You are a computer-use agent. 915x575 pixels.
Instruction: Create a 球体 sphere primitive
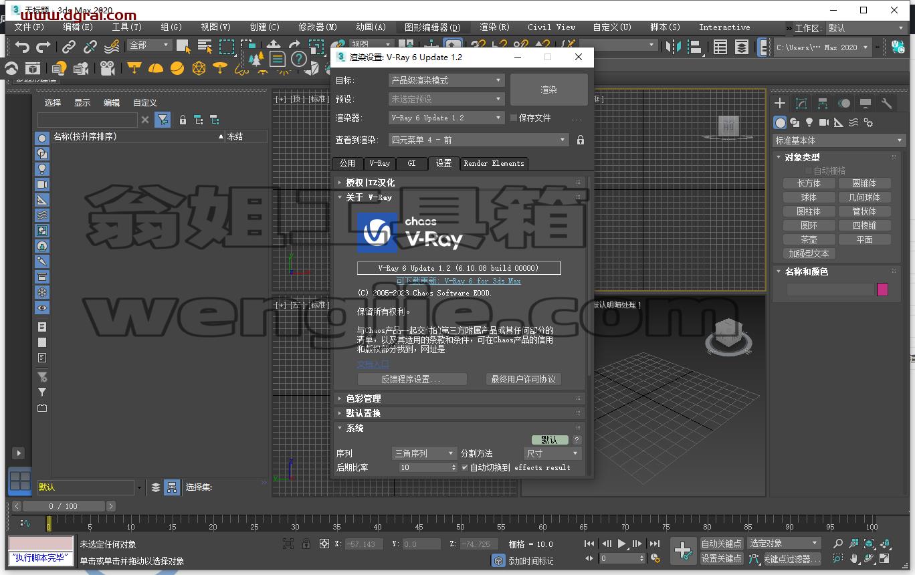(x=809, y=197)
